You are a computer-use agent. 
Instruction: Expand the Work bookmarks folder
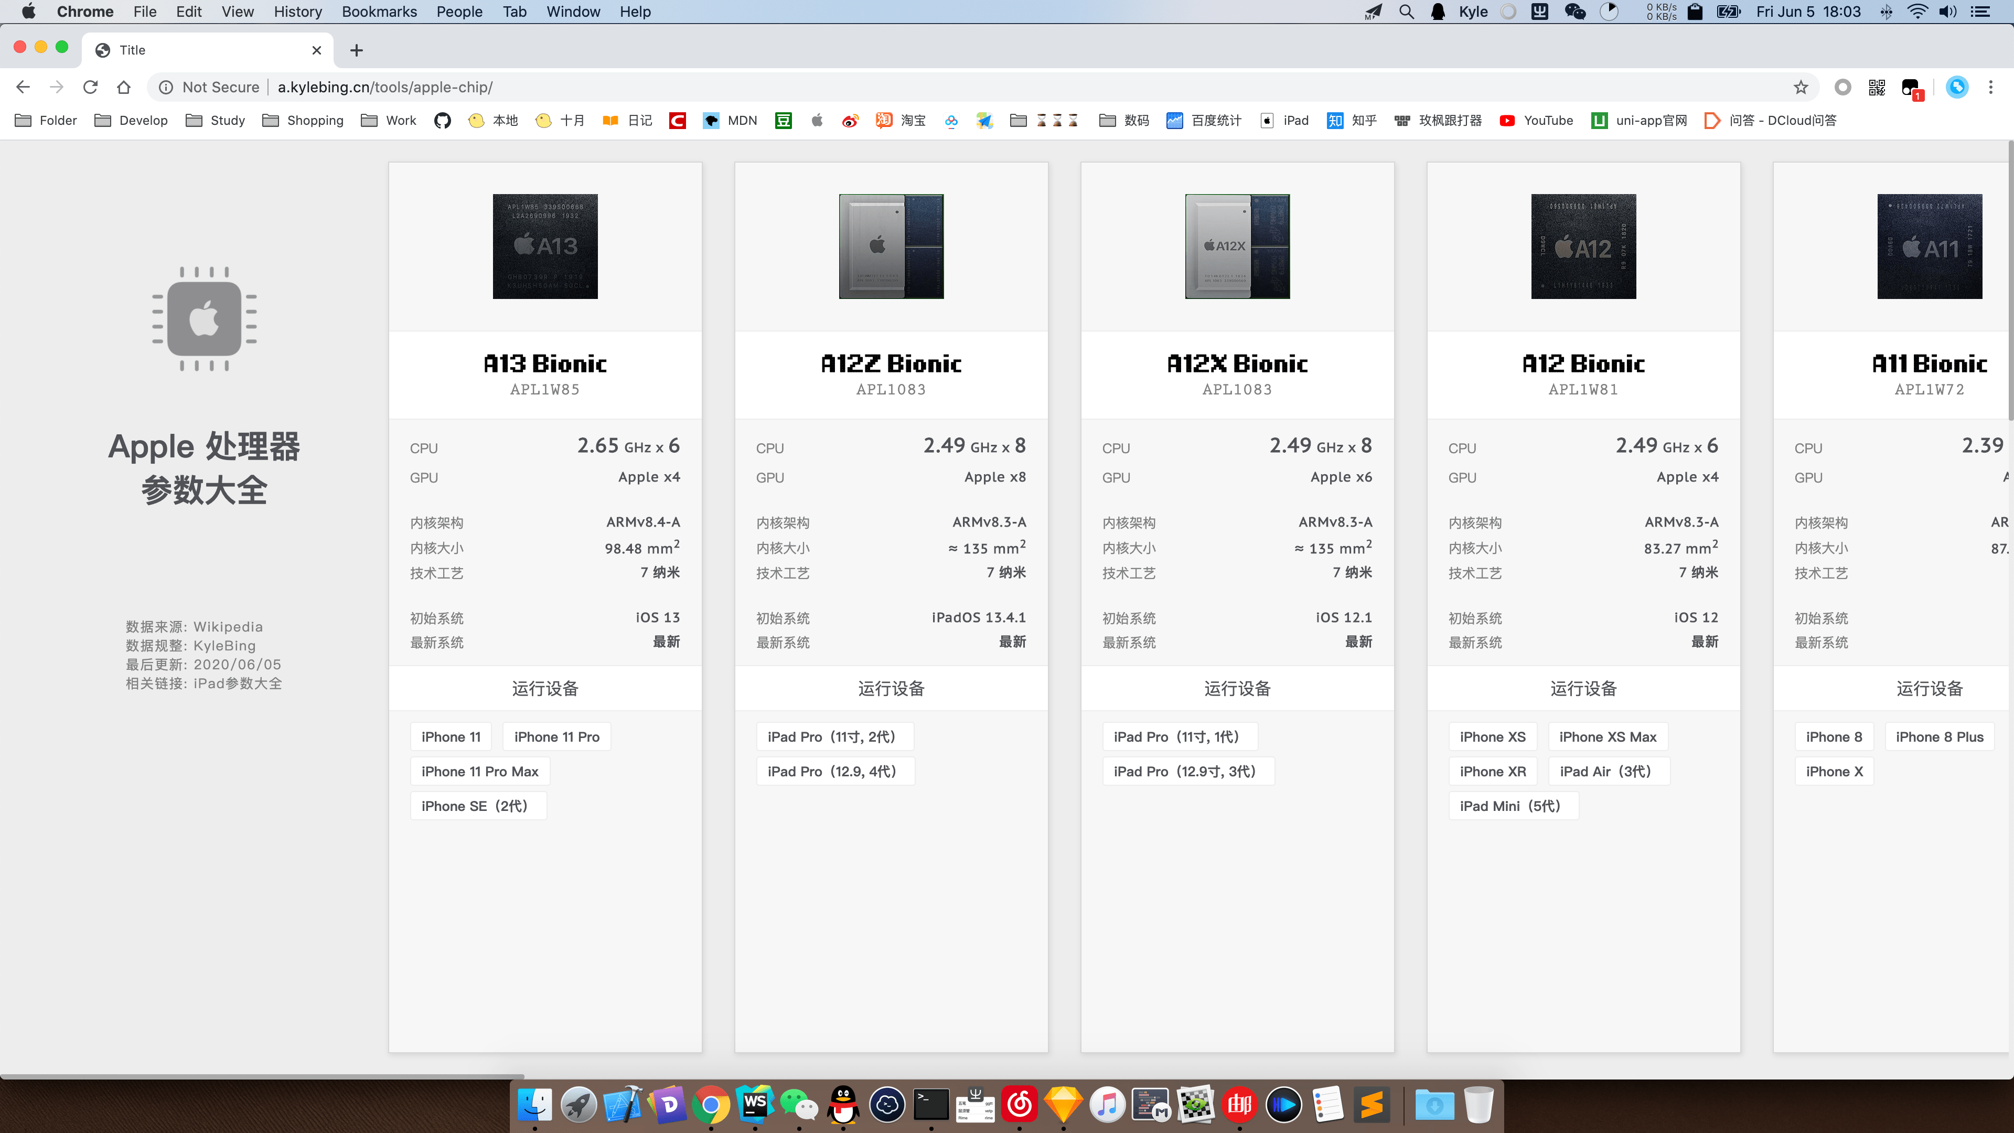[389, 121]
